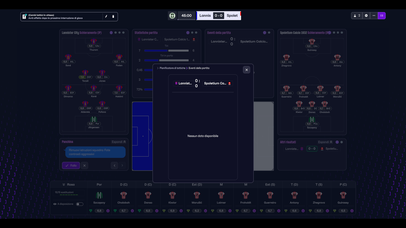Close the Eventi della partita dialog

[246, 70]
